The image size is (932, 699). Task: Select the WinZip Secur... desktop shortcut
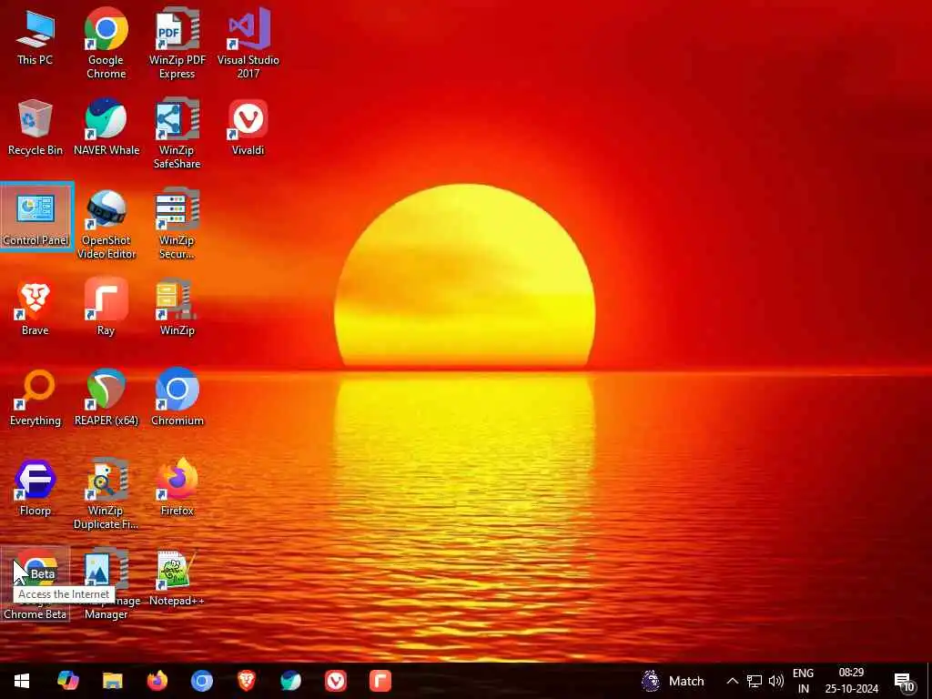177,224
